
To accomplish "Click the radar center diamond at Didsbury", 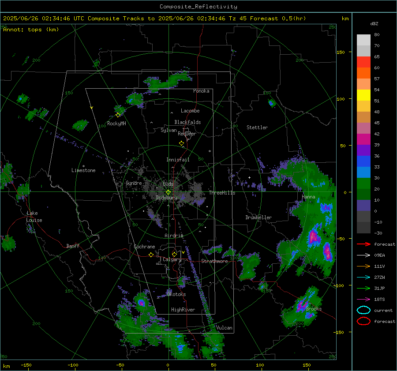I will pos(169,192).
